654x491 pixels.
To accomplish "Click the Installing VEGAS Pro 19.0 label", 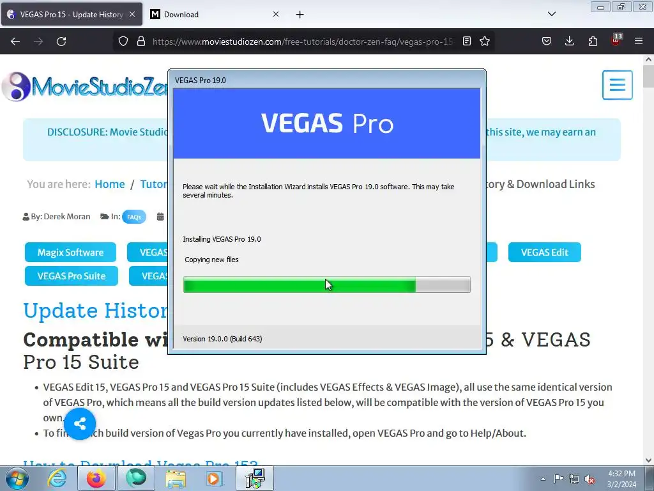I will coord(222,239).
